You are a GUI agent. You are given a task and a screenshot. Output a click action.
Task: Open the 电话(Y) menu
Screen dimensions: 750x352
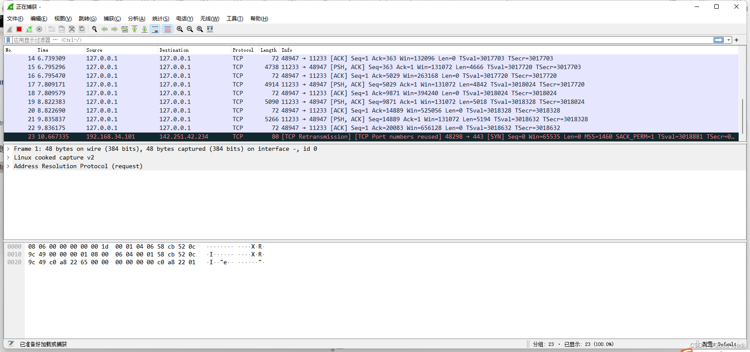pyautogui.click(x=185, y=19)
